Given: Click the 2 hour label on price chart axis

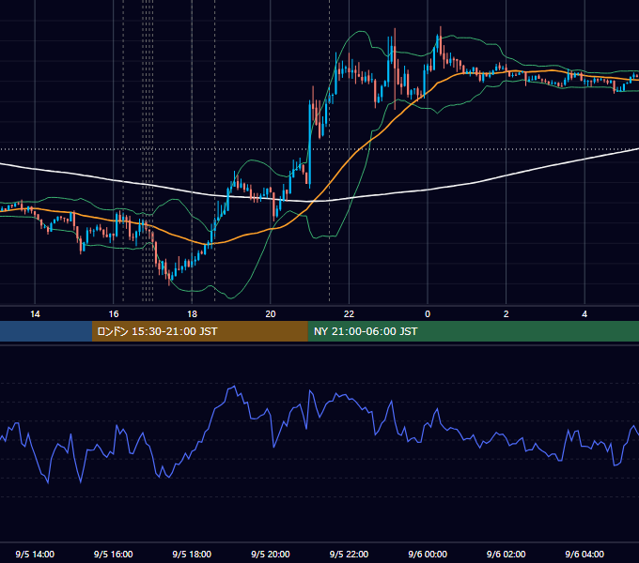Looking at the screenshot, I should tap(507, 314).
